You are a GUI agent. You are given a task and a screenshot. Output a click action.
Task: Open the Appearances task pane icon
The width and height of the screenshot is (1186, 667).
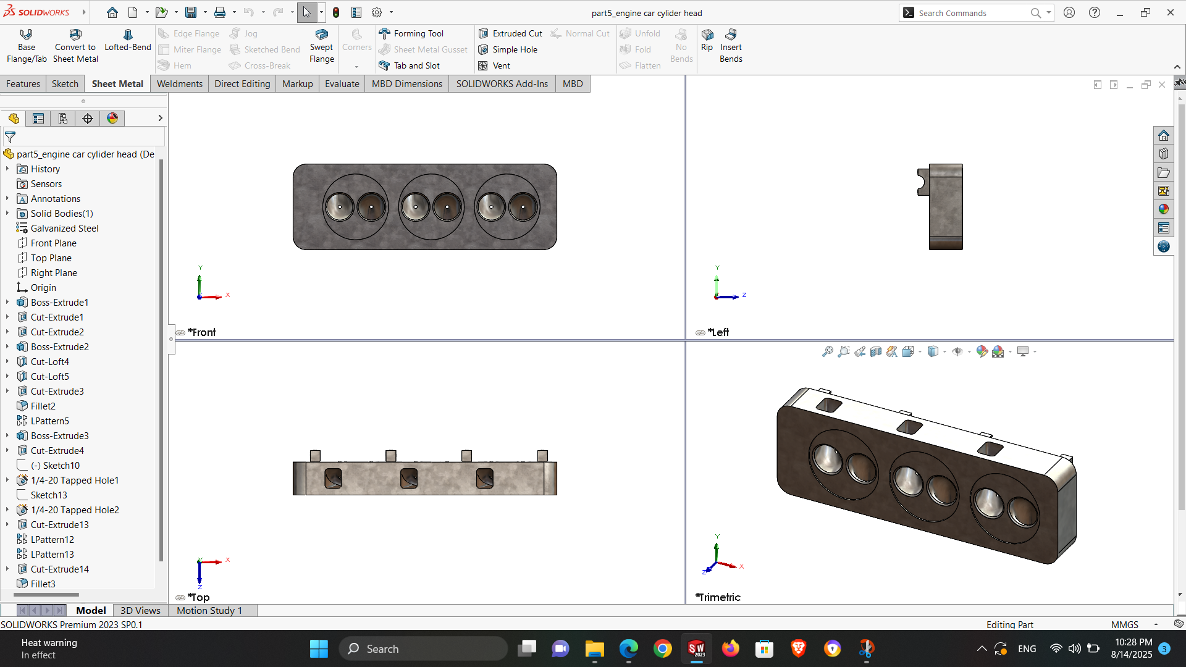(x=1164, y=209)
